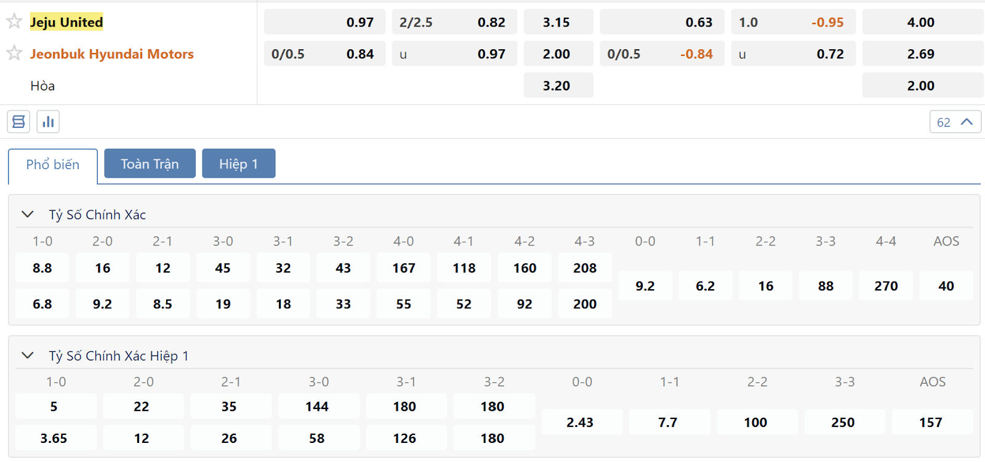Switch to the stacked list view icon
Viewport: 985px width, 462px height.
[18, 122]
